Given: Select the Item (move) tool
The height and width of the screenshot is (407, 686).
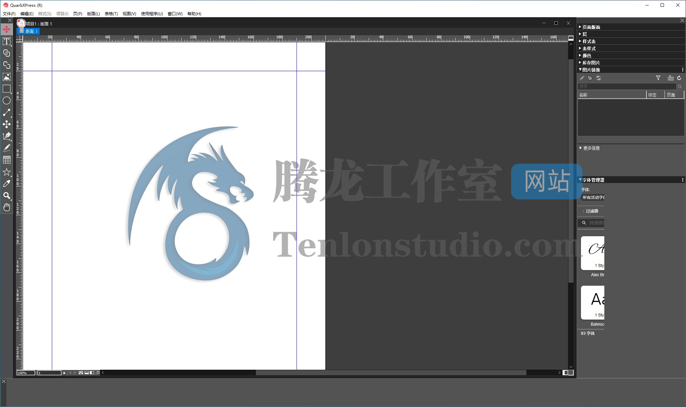Looking at the screenshot, I should 6,29.
